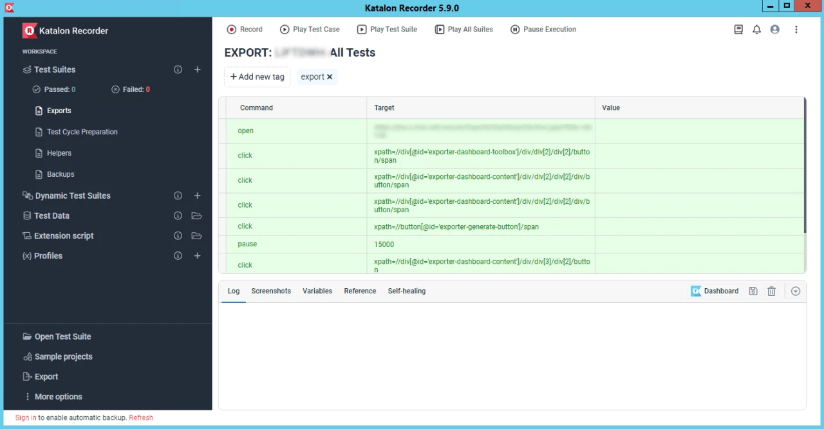Viewport: 824px width, 429px height.
Task: Open folder for Extension script
Action: tap(197, 236)
